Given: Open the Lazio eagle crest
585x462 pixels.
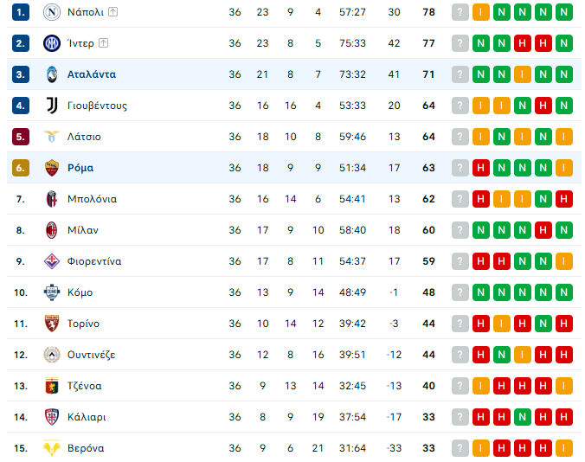Looking at the screenshot, I should pos(52,137).
